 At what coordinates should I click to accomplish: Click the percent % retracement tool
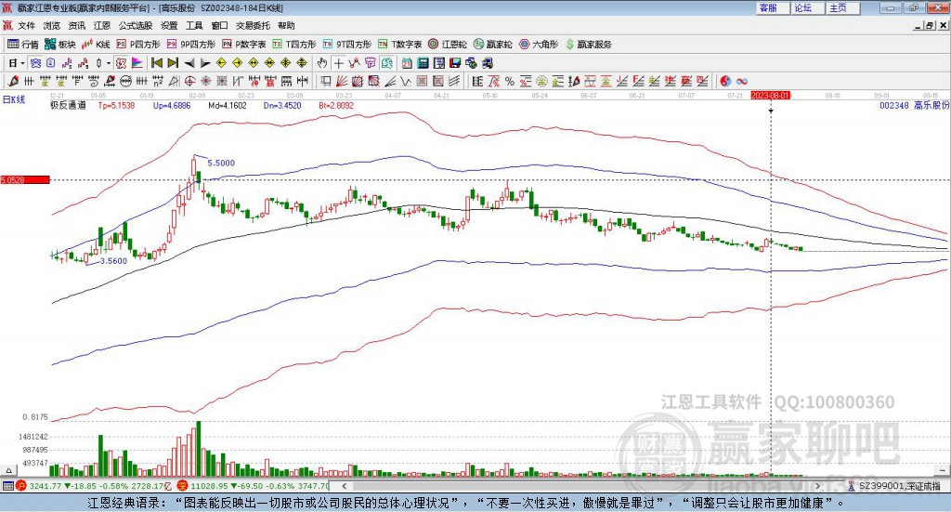point(510,81)
